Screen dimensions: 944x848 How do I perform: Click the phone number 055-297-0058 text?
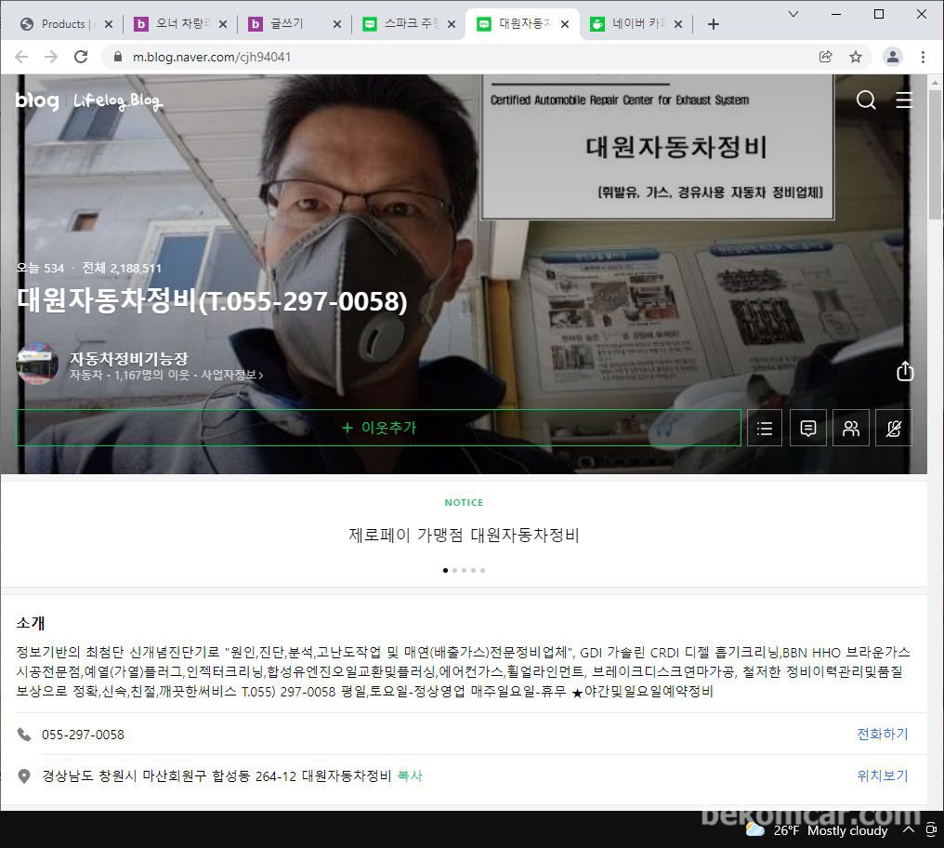[x=83, y=735]
